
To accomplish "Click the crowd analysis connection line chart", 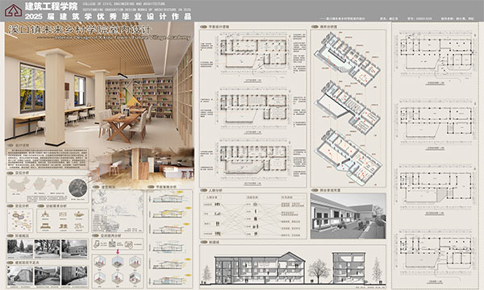I will click(x=253, y=216).
